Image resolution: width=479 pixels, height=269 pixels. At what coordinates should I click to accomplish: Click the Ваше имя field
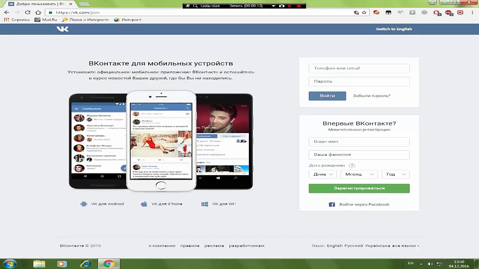coord(359,141)
